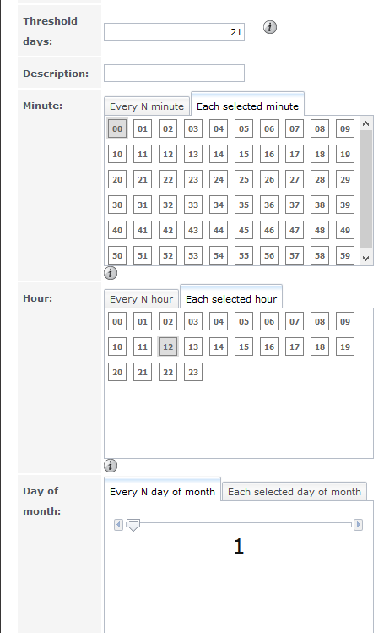384x633 pixels.
Task: Click the minute list scroll up arrow
Action: pyautogui.click(x=366, y=123)
